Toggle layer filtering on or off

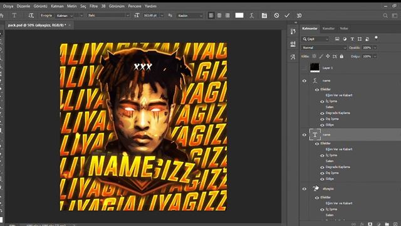pos(376,38)
